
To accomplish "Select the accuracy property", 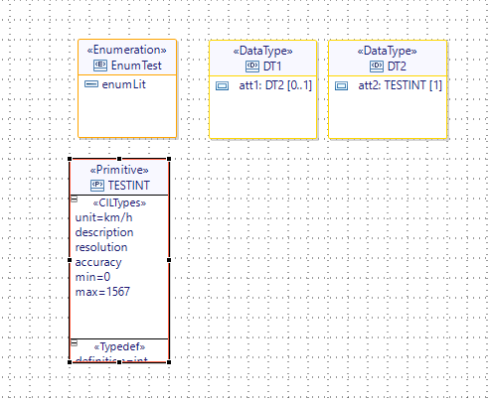I will point(98,263).
